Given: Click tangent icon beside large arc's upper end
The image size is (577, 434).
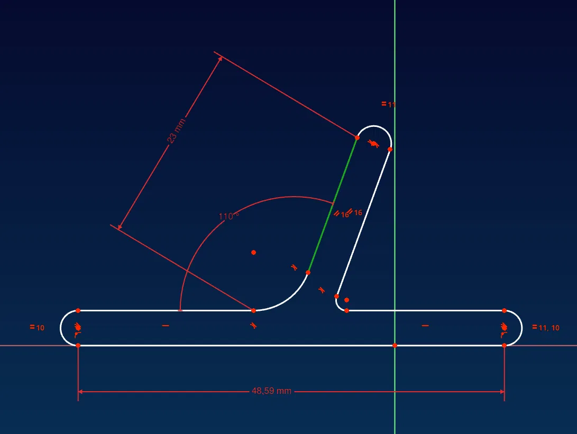Looking at the screenshot, I should [x=294, y=267].
